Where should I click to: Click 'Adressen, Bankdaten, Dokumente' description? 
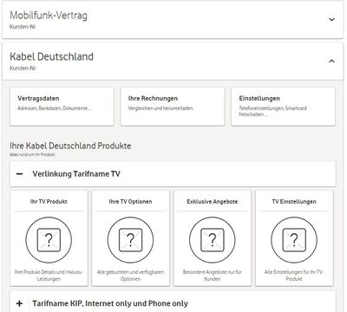pyautogui.click(x=55, y=108)
